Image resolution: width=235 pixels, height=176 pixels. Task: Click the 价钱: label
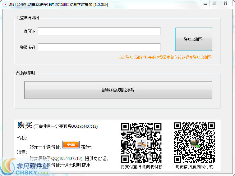[x=22, y=138]
